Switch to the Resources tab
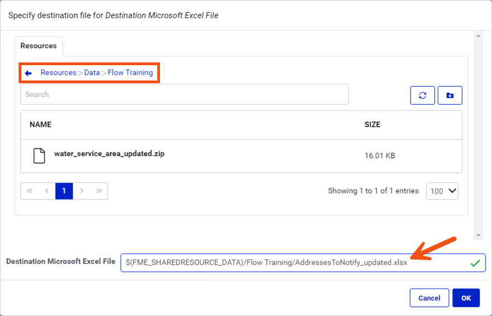Viewport: 492px width, 316px height. point(38,46)
